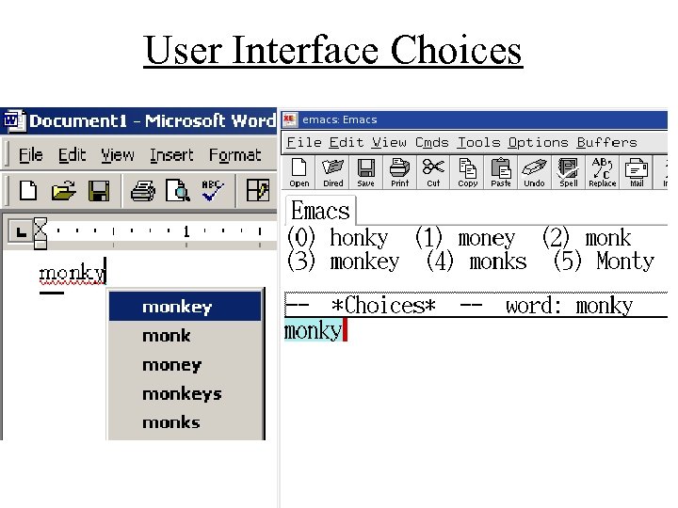Open the File menu in Word
Screen dimensions: 678x508
click(x=31, y=154)
